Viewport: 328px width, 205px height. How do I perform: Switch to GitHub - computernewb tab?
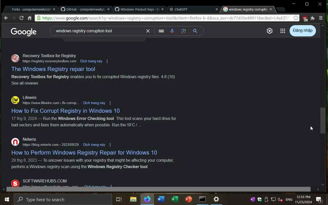85,9
